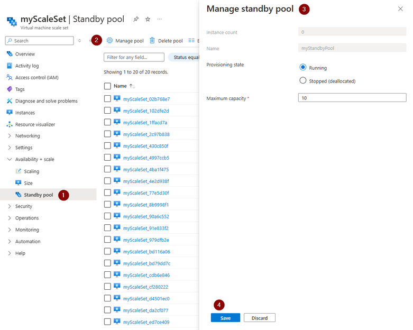The height and width of the screenshot is (330, 413).
Task: Expand the Monitoring section
Action: (10, 230)
